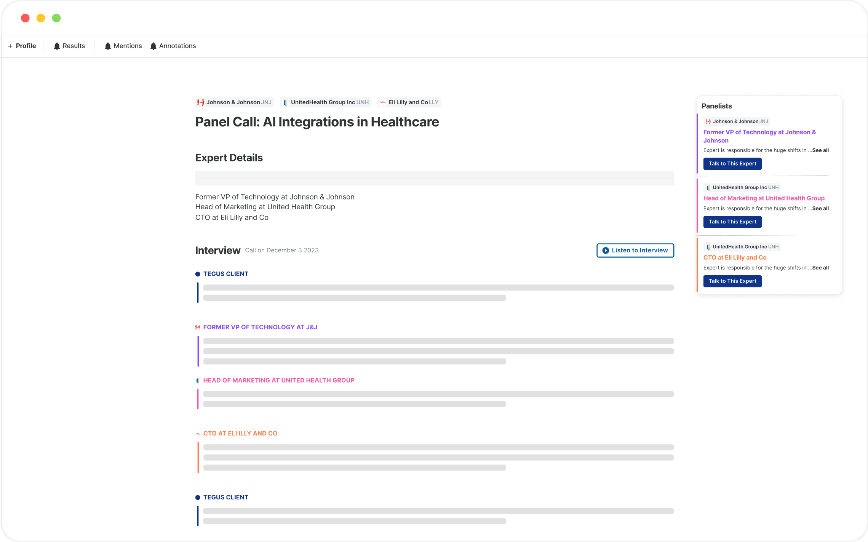The width and height of the screenshot is (868, 542).
Task: Click the Johnson & Johnson JNJ tag in Panelists
Action: tap(736, 121)
